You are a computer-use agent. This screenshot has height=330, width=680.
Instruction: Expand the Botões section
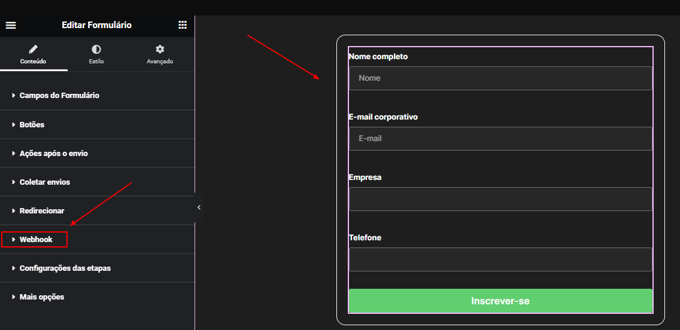coord(97,125)
